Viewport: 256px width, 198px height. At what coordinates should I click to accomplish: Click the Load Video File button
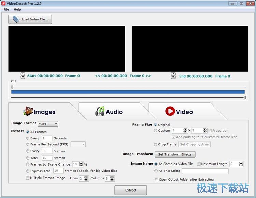[30, 19]
